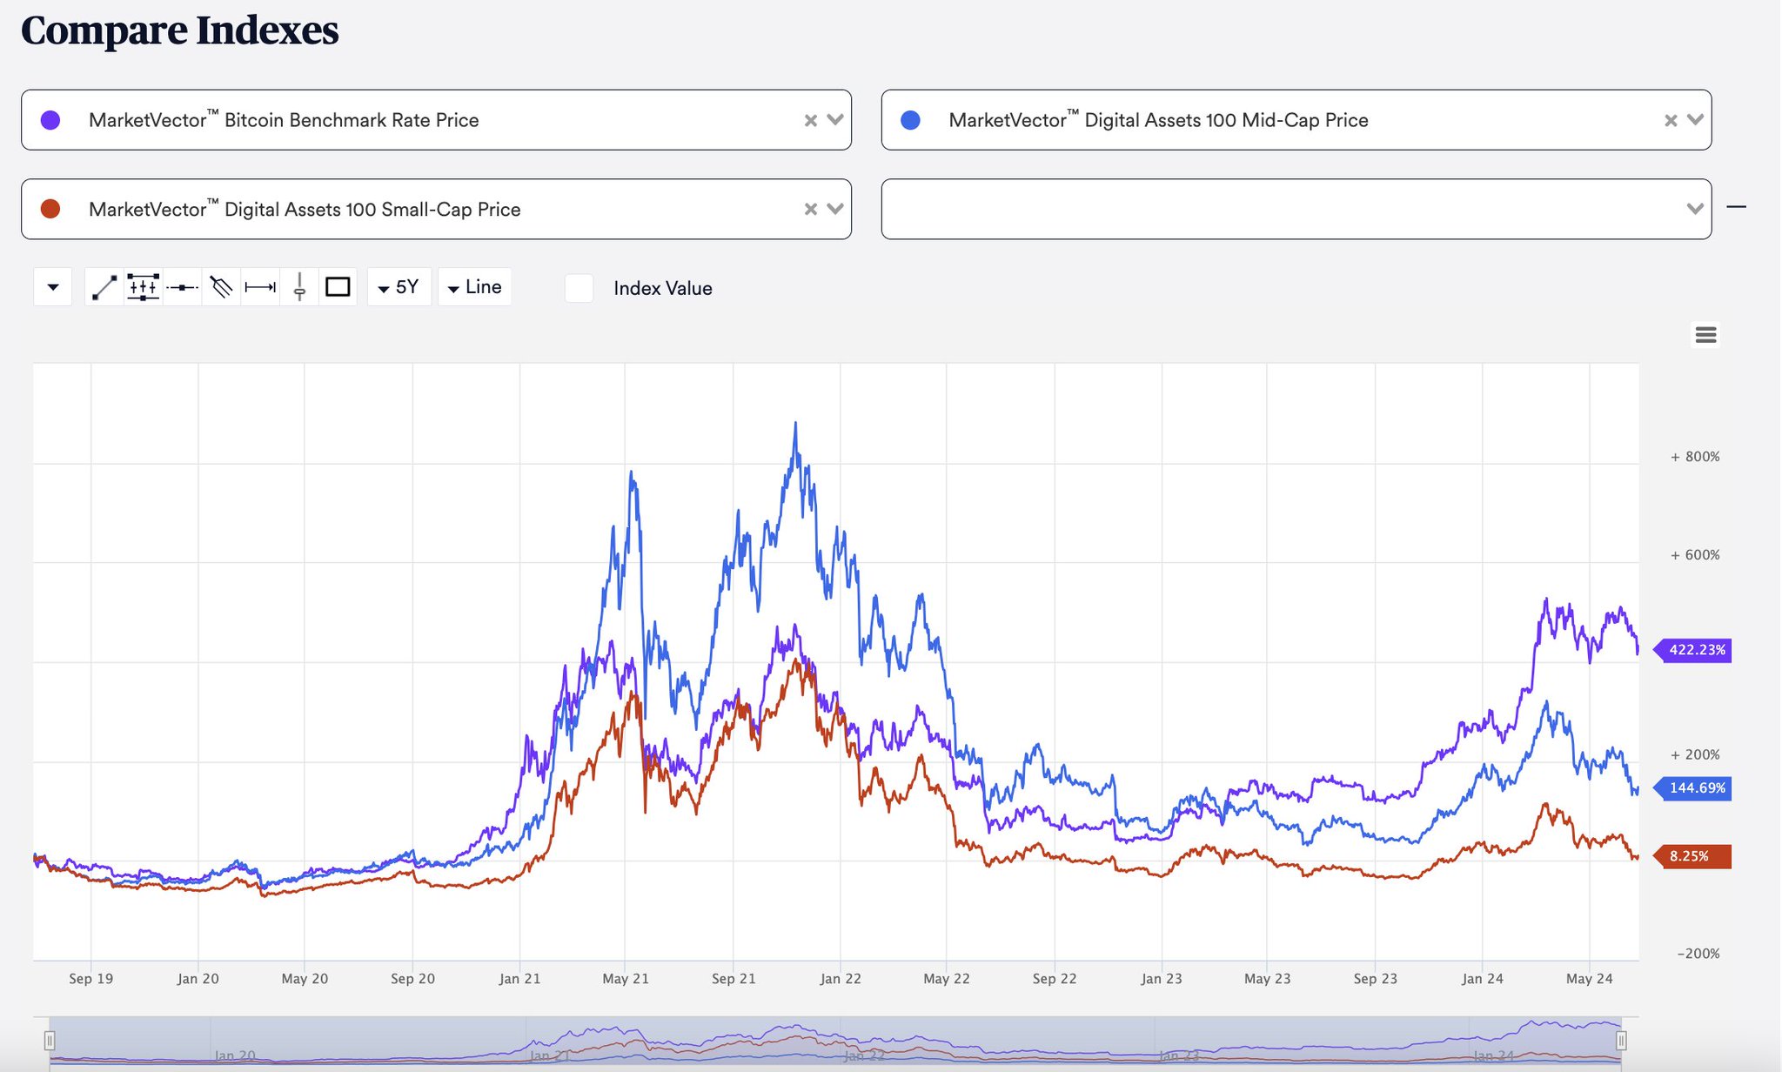Remove the Bitcoin Benchmark Rate Price index
This screenshot has height=1072, width=1782.
tap(810, 120)
